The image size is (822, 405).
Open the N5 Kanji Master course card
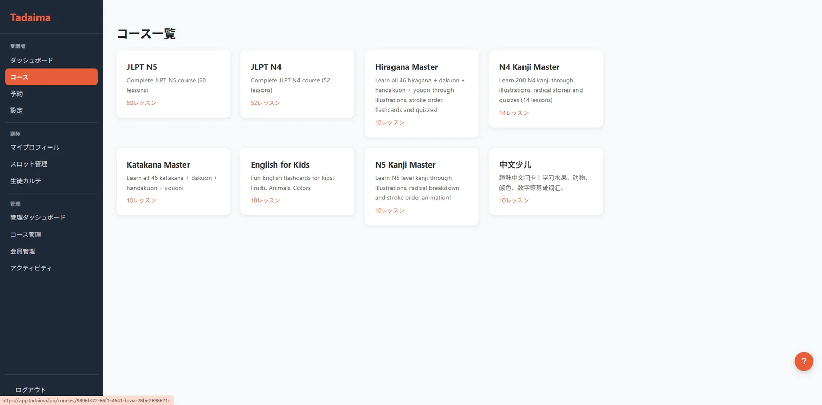422,187
